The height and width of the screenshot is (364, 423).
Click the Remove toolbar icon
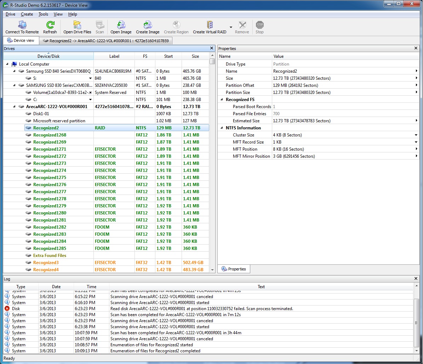(242, 27)
